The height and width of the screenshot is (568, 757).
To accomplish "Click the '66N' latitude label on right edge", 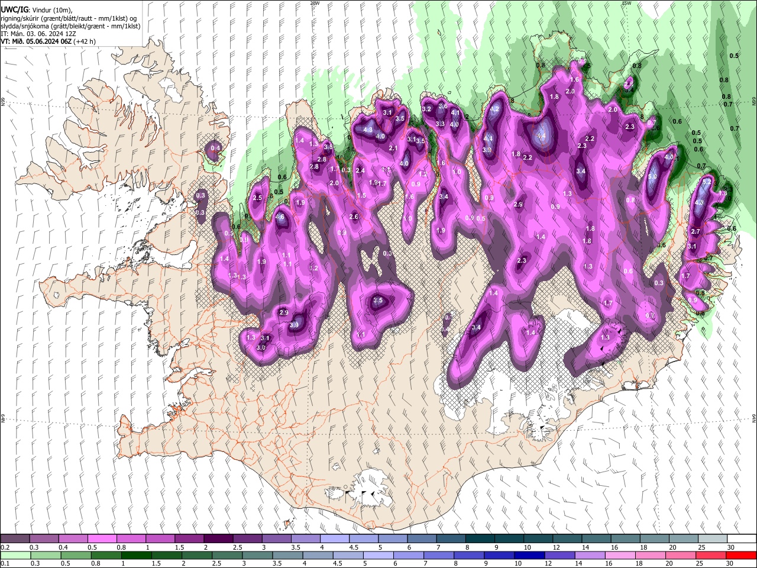I will [x=754, y=102].
